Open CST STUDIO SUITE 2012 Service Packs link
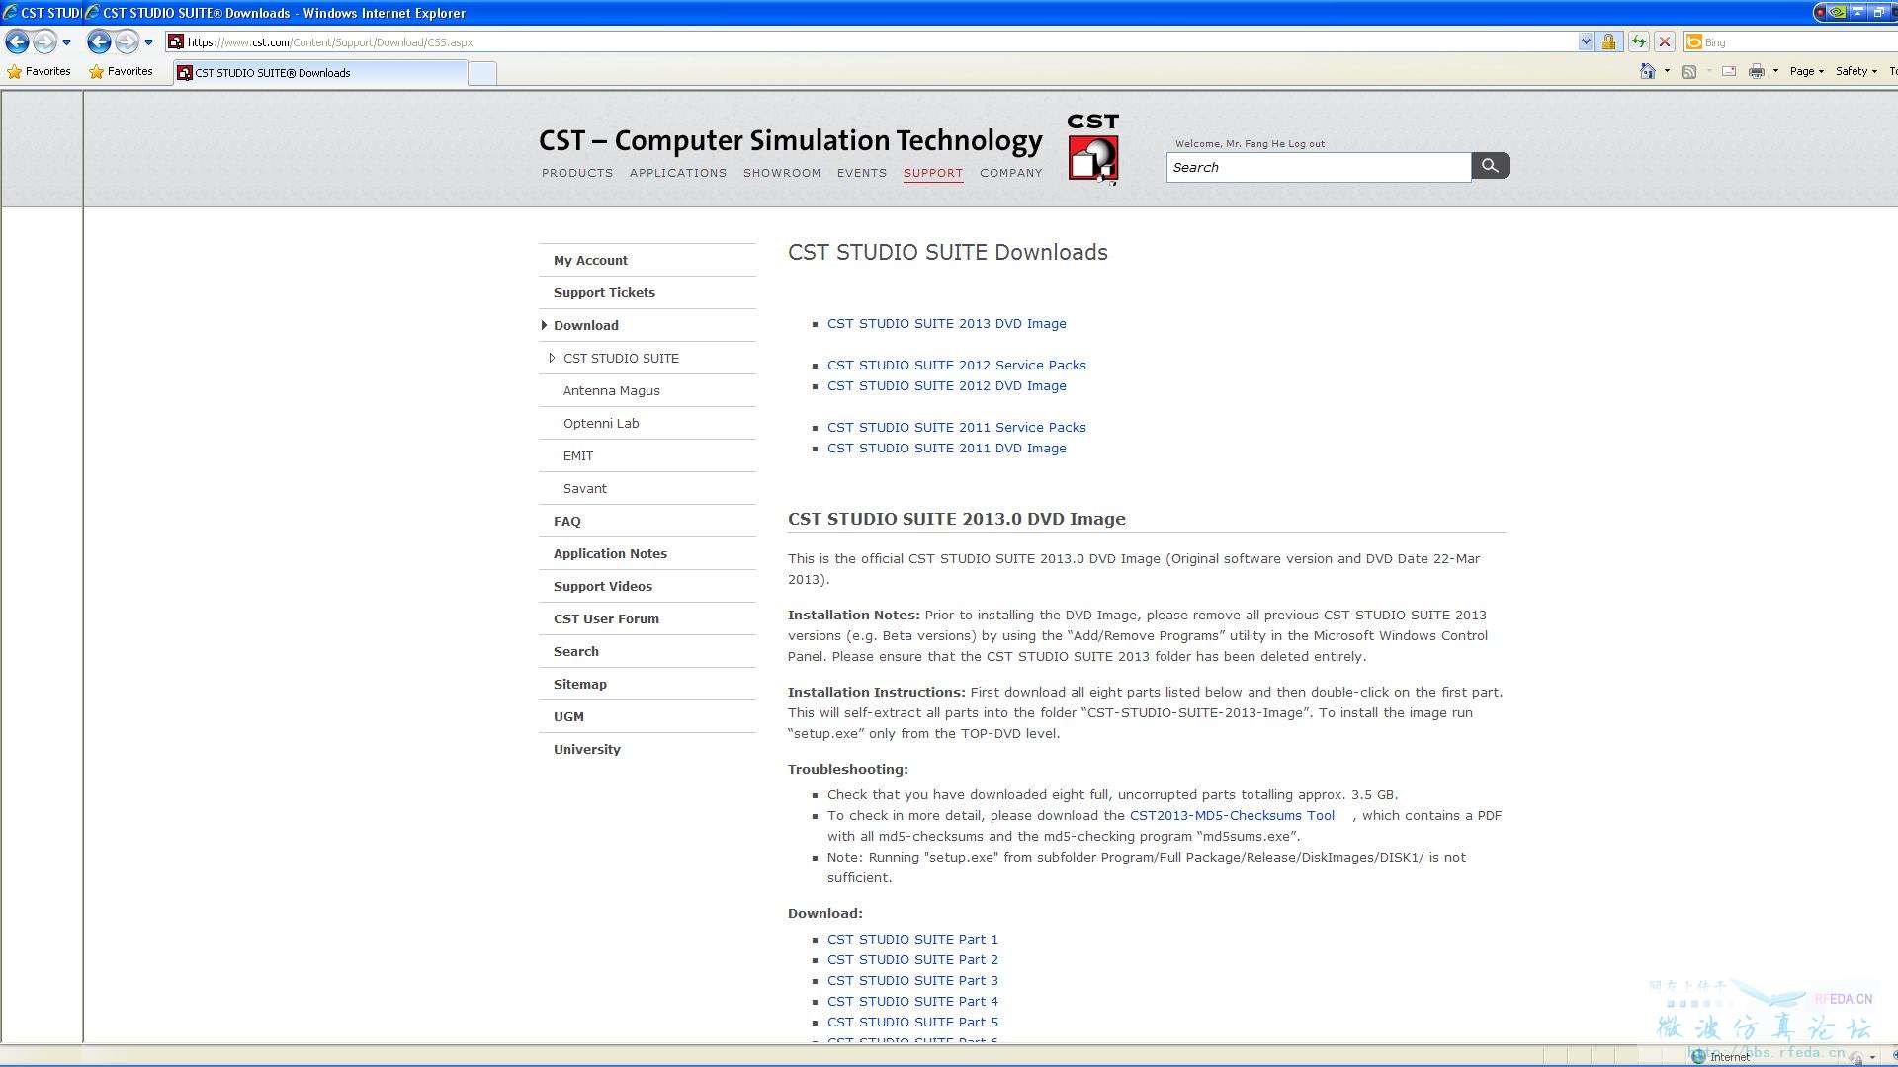This screenshot has height=1067, width=1898. [x=956, y=365]
